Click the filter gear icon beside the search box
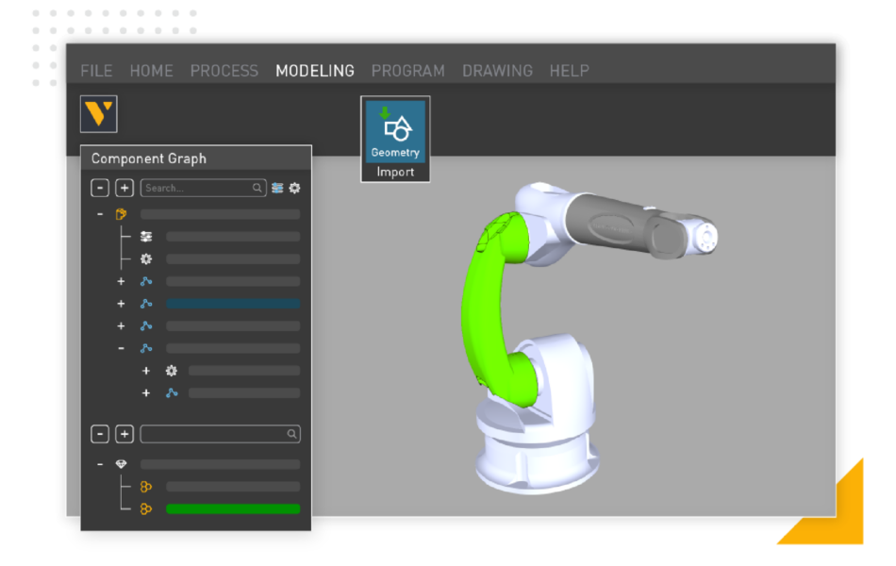 [x=293, y=188]
